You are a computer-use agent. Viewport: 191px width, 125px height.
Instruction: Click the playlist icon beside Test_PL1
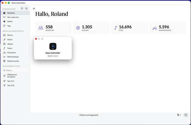pyautogui.click(x=4, y=81)
